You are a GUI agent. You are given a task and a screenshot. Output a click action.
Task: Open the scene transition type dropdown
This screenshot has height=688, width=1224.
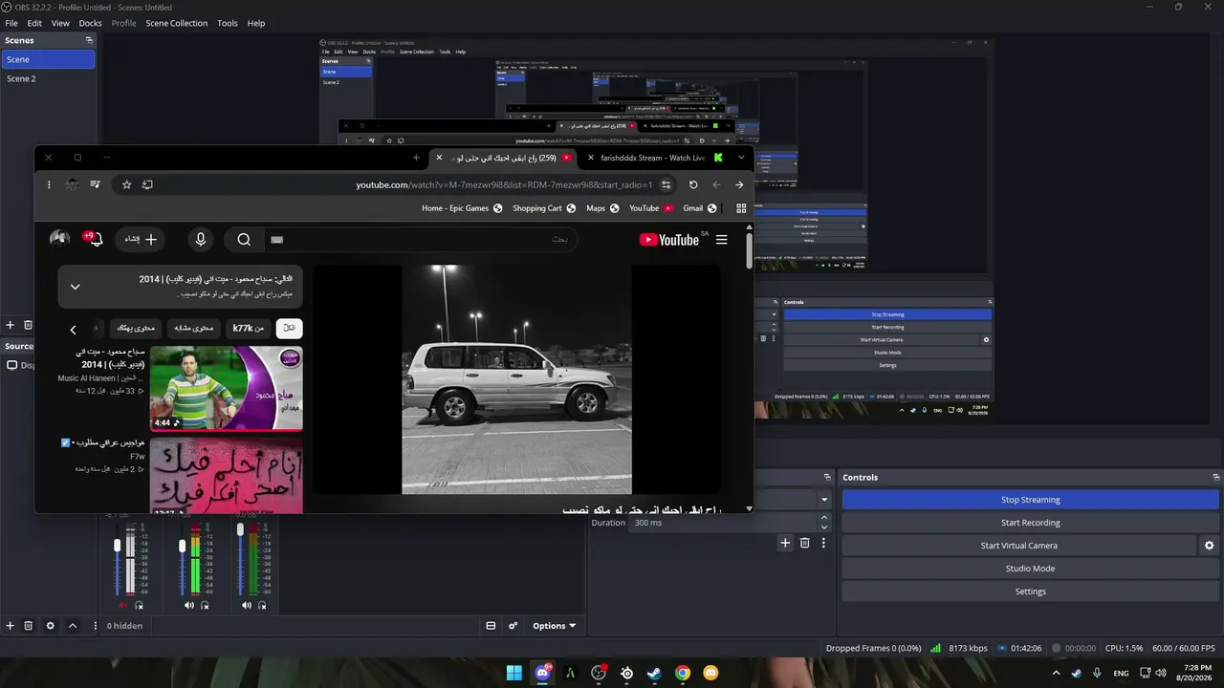824,500
